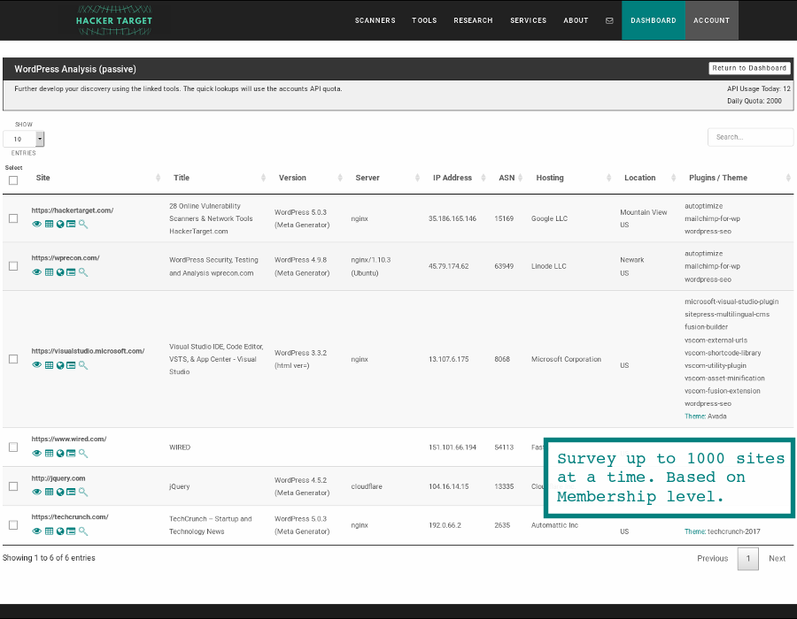The width and height of the screenshot is (797, 619).
Task: Go to the Dashboard tab
Action: pyautogui.click(x=654, y=20)
